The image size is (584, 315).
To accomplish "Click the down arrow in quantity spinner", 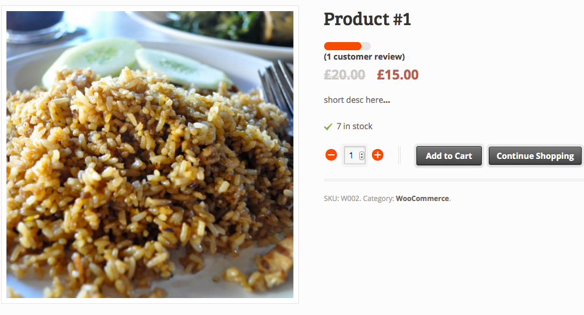I will (361, 158).
